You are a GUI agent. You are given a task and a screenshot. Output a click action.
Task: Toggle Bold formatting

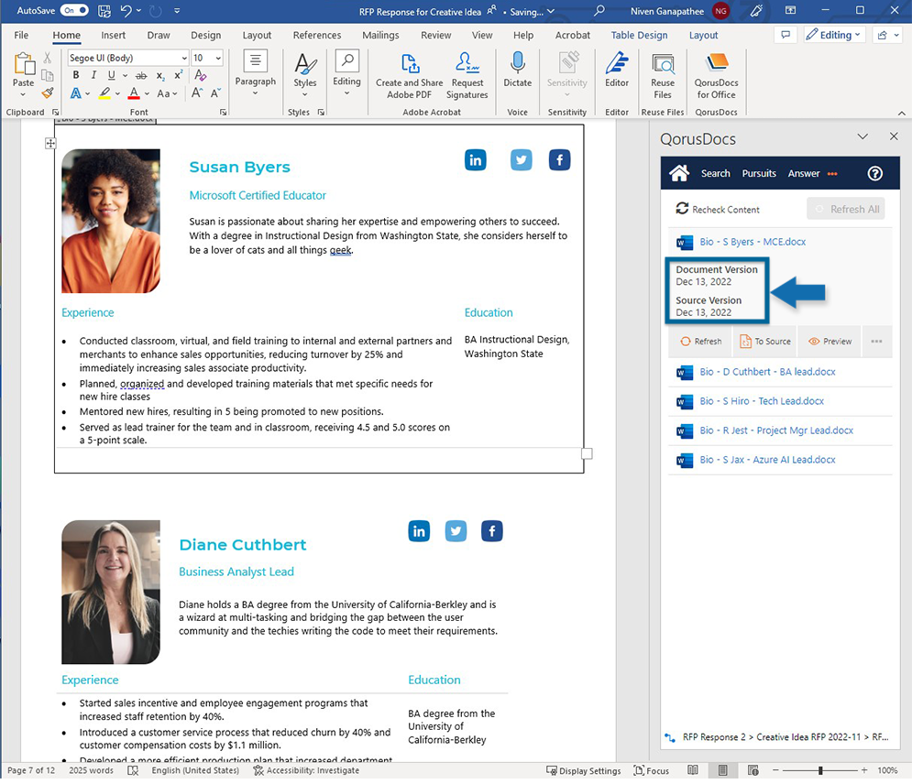(75, 75)
